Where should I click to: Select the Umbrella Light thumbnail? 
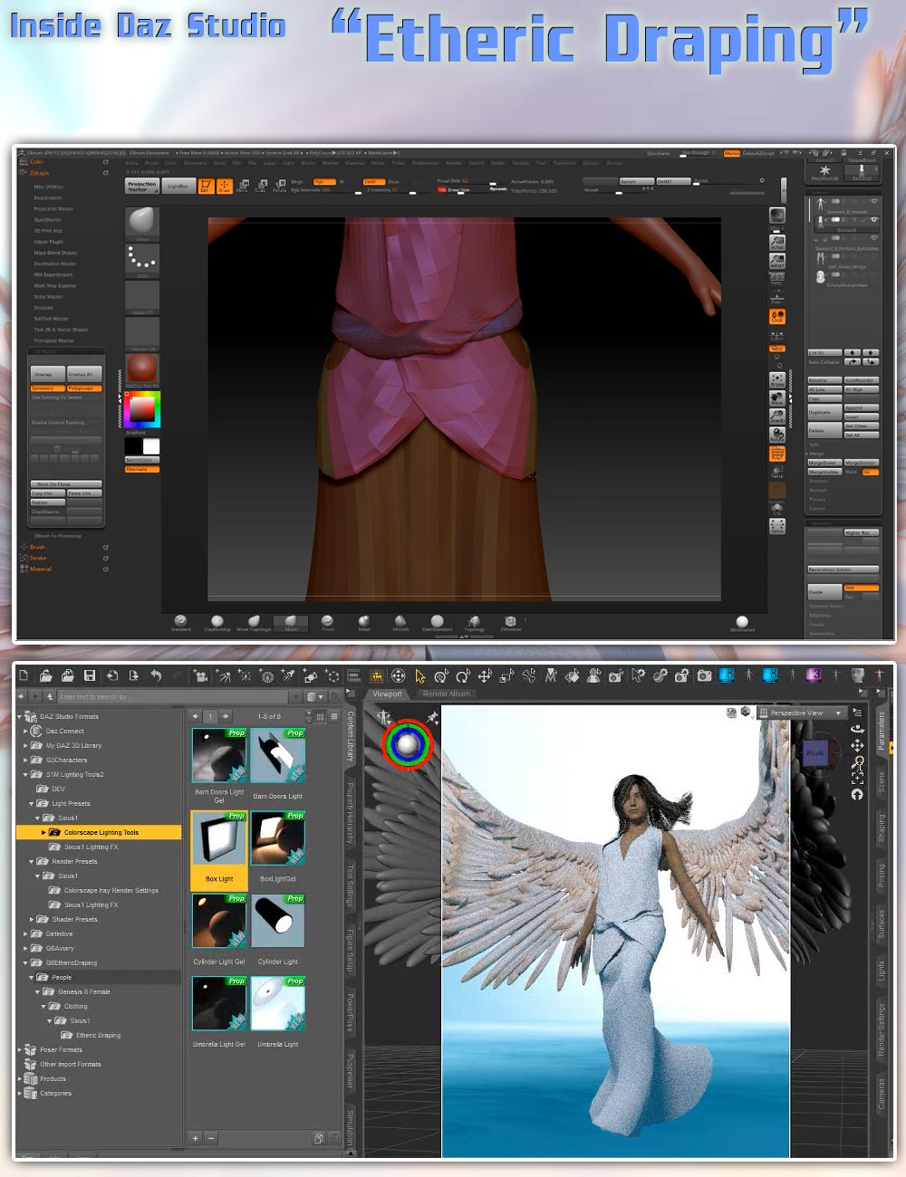point(278,1004)
